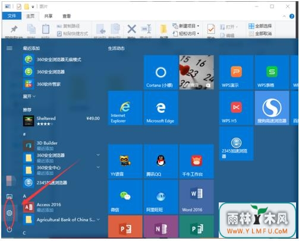The height and width of the screenshot is (241, 299).
Task: Open 2345加速浏览器 in the app list
Action: click(x=61, y=182)
